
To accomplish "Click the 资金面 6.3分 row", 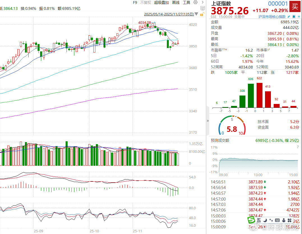I will (x=278, y=127).
